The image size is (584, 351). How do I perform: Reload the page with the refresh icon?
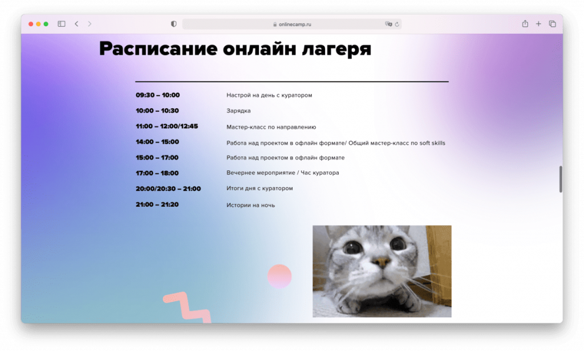397,24
